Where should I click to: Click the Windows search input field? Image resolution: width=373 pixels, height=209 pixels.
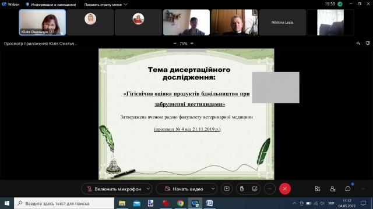pyautogui.click(x=64, y=203)
